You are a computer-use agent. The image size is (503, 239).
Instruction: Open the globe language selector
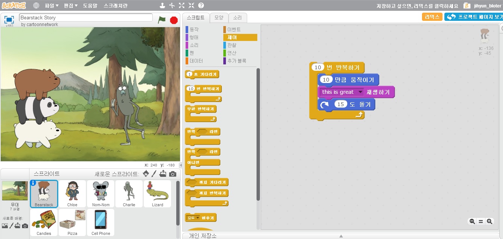(36, 6)
